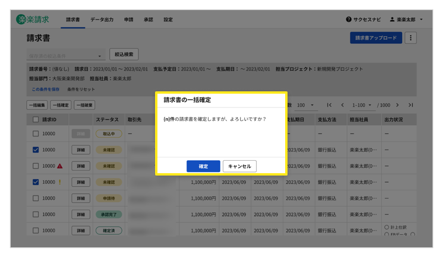This screenshot has height=255, width=442.
Task: Open the 100 rows-per-page dropdown
Action: [307, 106]
